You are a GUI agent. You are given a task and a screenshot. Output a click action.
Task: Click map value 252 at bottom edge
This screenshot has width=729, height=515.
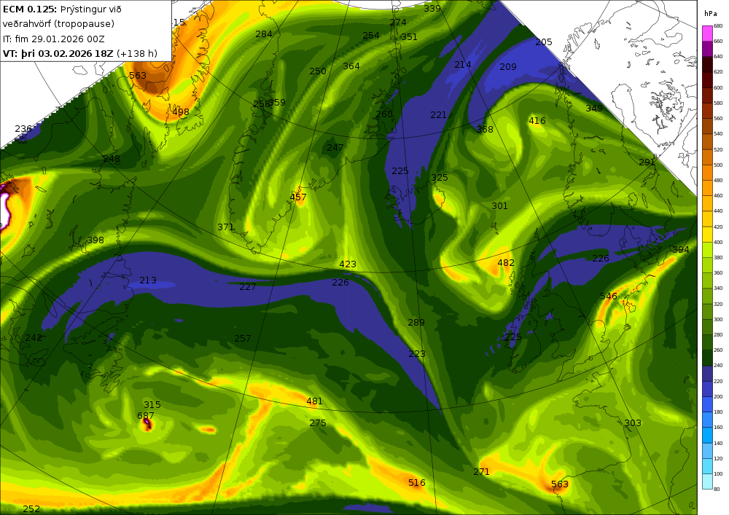coord(31,509)
